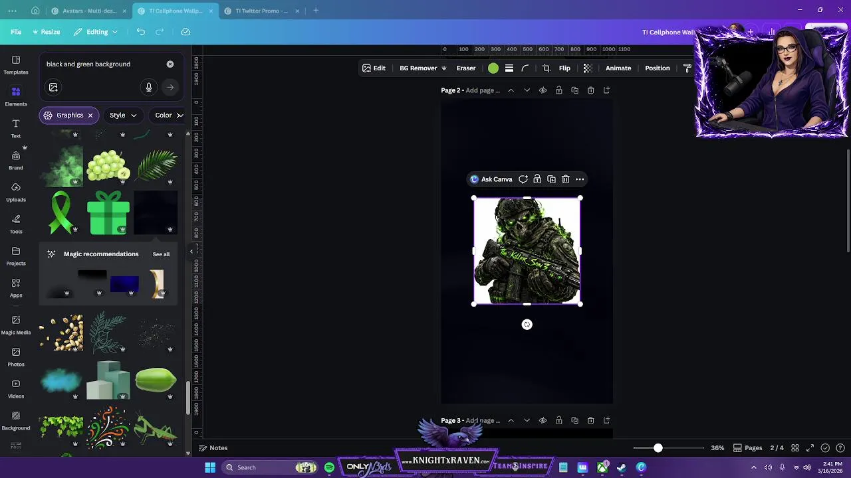This screenshot has width=851, height=478.
Task: Hide Page 3 with the eye icon
Action: 543,421
